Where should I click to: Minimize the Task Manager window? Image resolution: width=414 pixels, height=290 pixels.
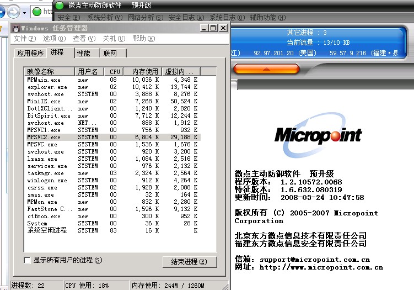[x=203, y=28]
